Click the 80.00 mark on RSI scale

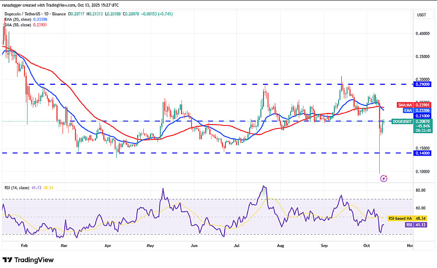[x=420, y=190]
